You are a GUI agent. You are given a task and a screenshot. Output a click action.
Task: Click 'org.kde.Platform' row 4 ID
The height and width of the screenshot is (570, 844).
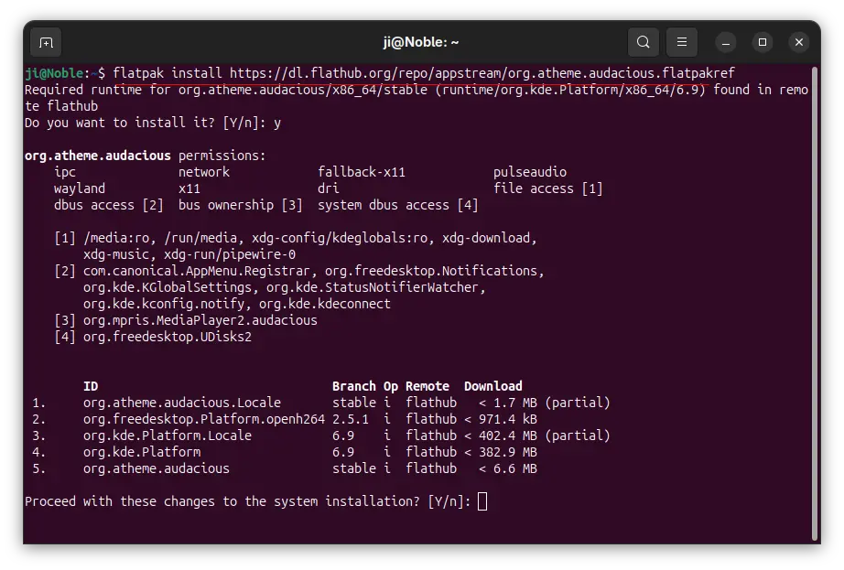[x=142, y=452]
